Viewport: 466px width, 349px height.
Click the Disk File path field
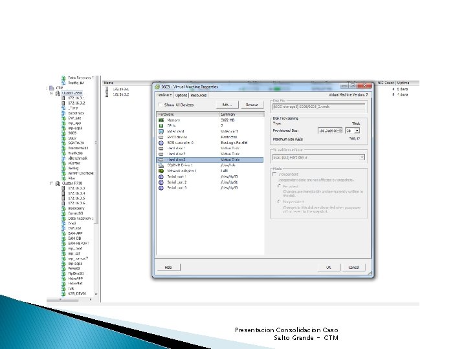(318, 107)
